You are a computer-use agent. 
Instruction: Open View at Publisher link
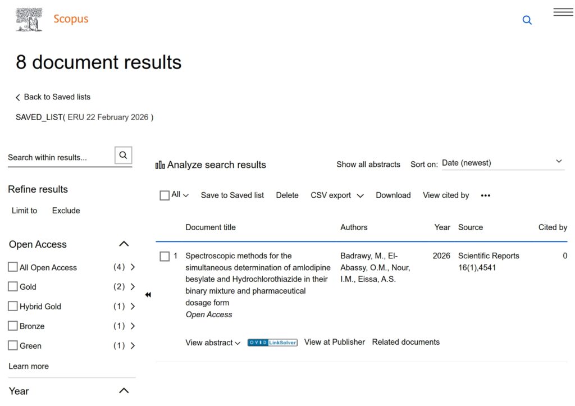[x=334, y=342]
